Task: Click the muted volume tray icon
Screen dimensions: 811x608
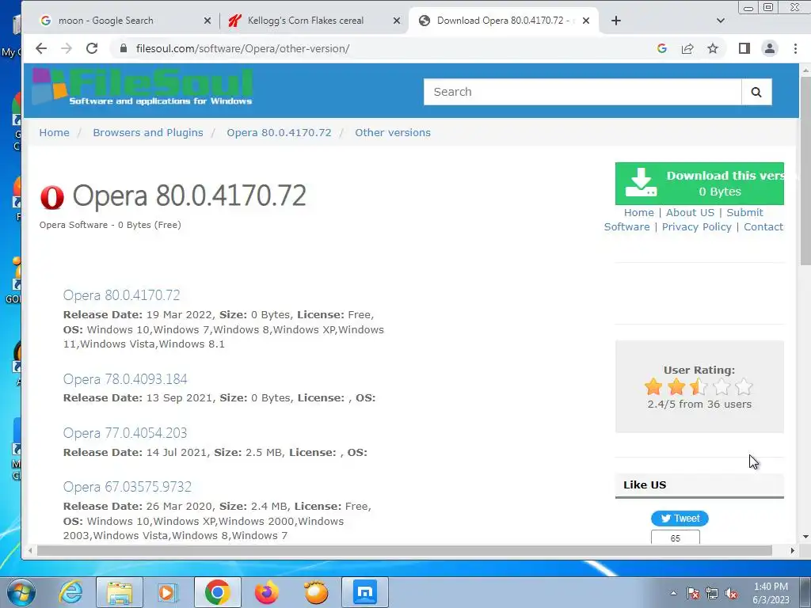Action: [731, 593]
